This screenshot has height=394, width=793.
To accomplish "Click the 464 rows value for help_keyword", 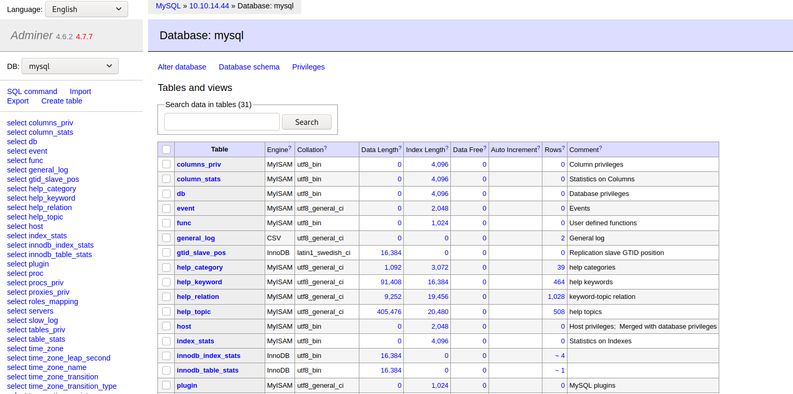I will 559,282.
